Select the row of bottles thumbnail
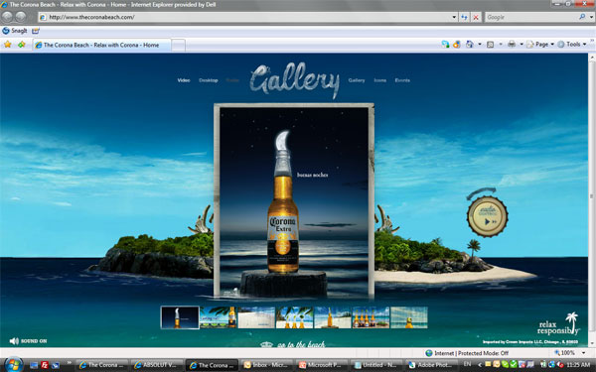Viewport: 596px width, 372px height. click(x=371, y=317)
